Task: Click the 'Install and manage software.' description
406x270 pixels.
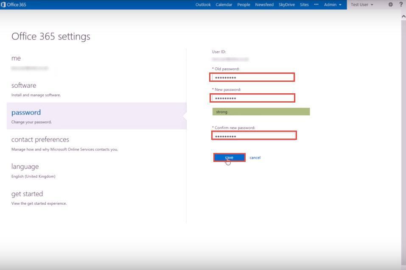Action: tap(36, 95)
